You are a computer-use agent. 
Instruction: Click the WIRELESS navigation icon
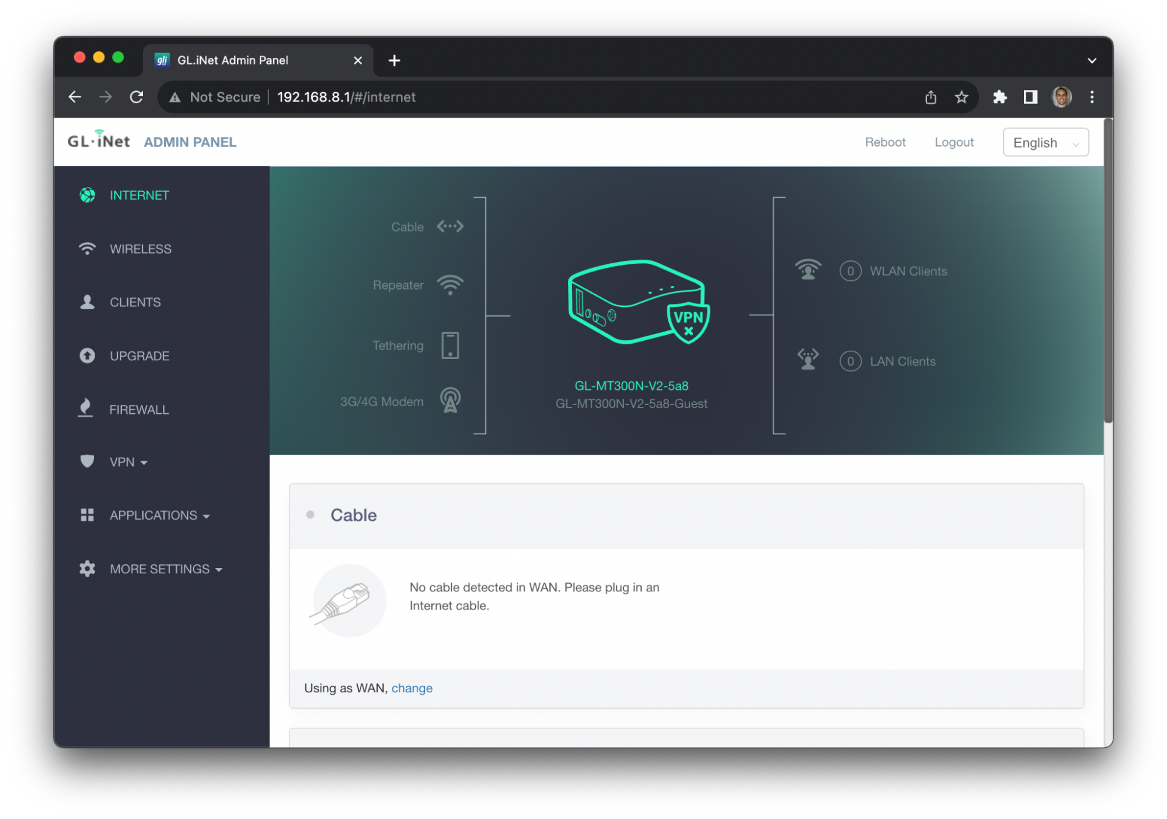click(86, 249)
